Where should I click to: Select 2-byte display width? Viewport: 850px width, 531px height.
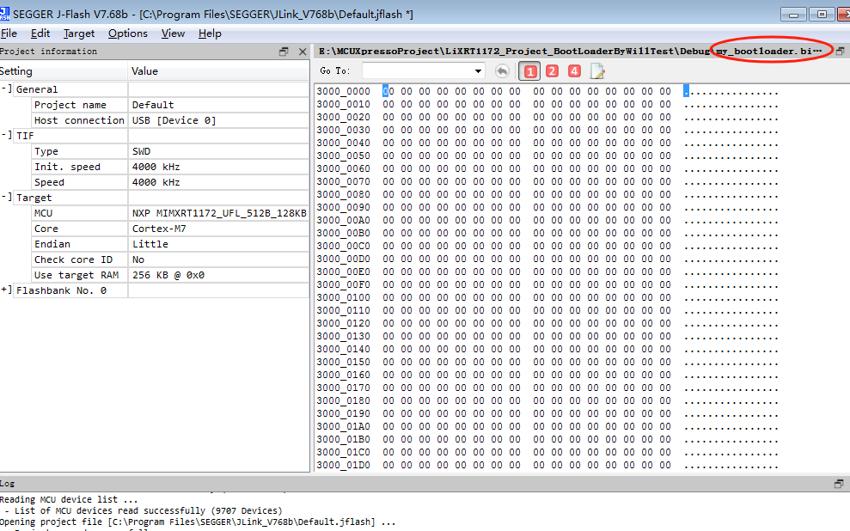pos(551,71)
